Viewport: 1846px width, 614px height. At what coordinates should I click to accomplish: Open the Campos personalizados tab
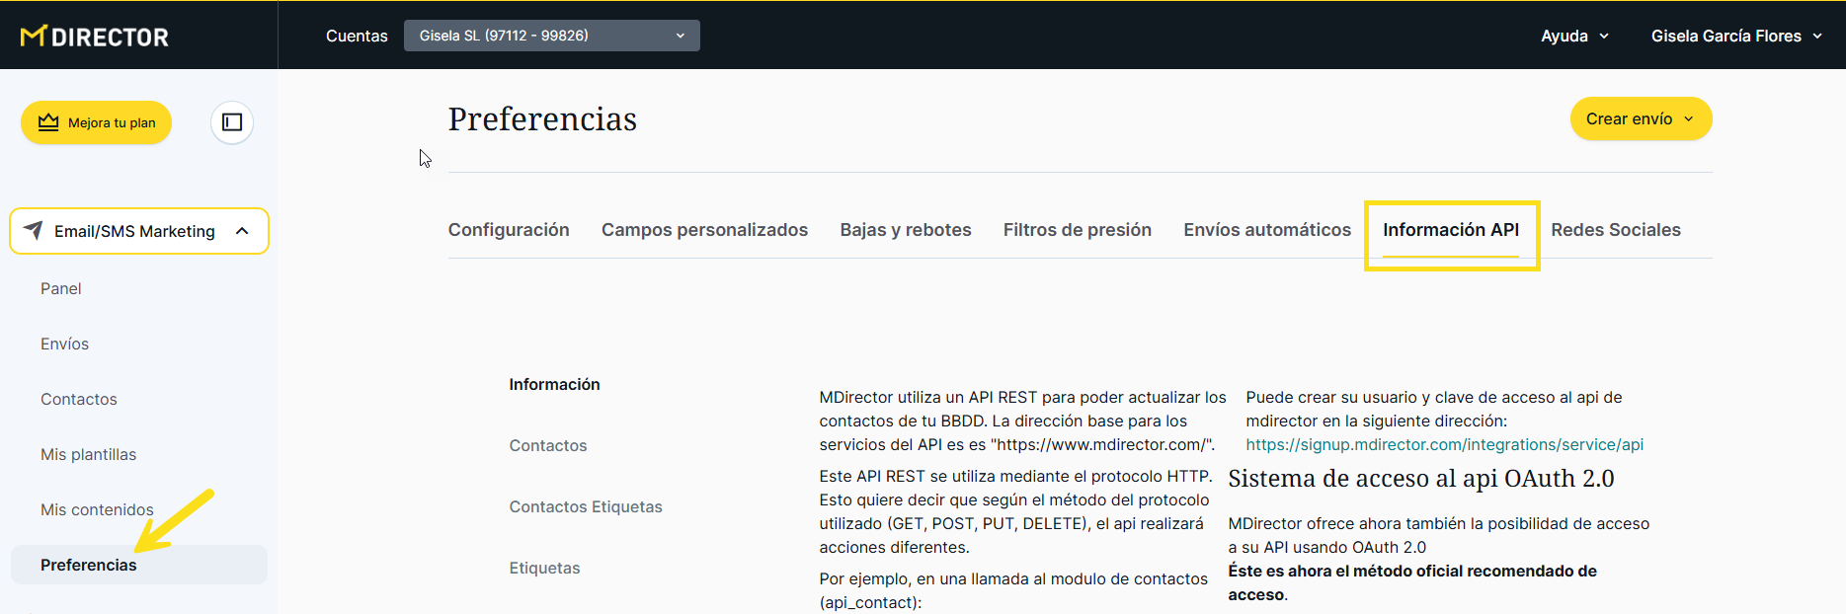(x=704, y=230)
